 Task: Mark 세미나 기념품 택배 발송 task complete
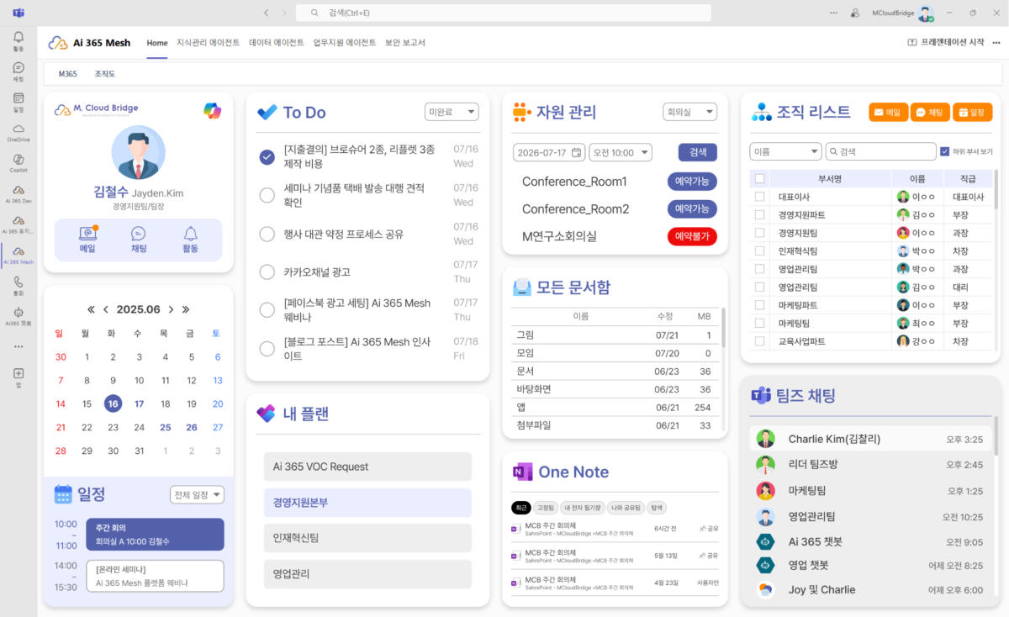pyautogui.click(x=267, y=195)
